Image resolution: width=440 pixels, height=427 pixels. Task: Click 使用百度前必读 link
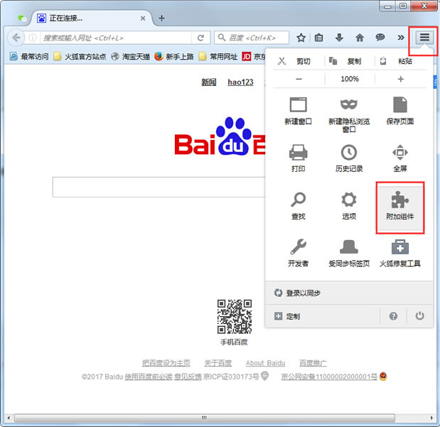(149, 377)
